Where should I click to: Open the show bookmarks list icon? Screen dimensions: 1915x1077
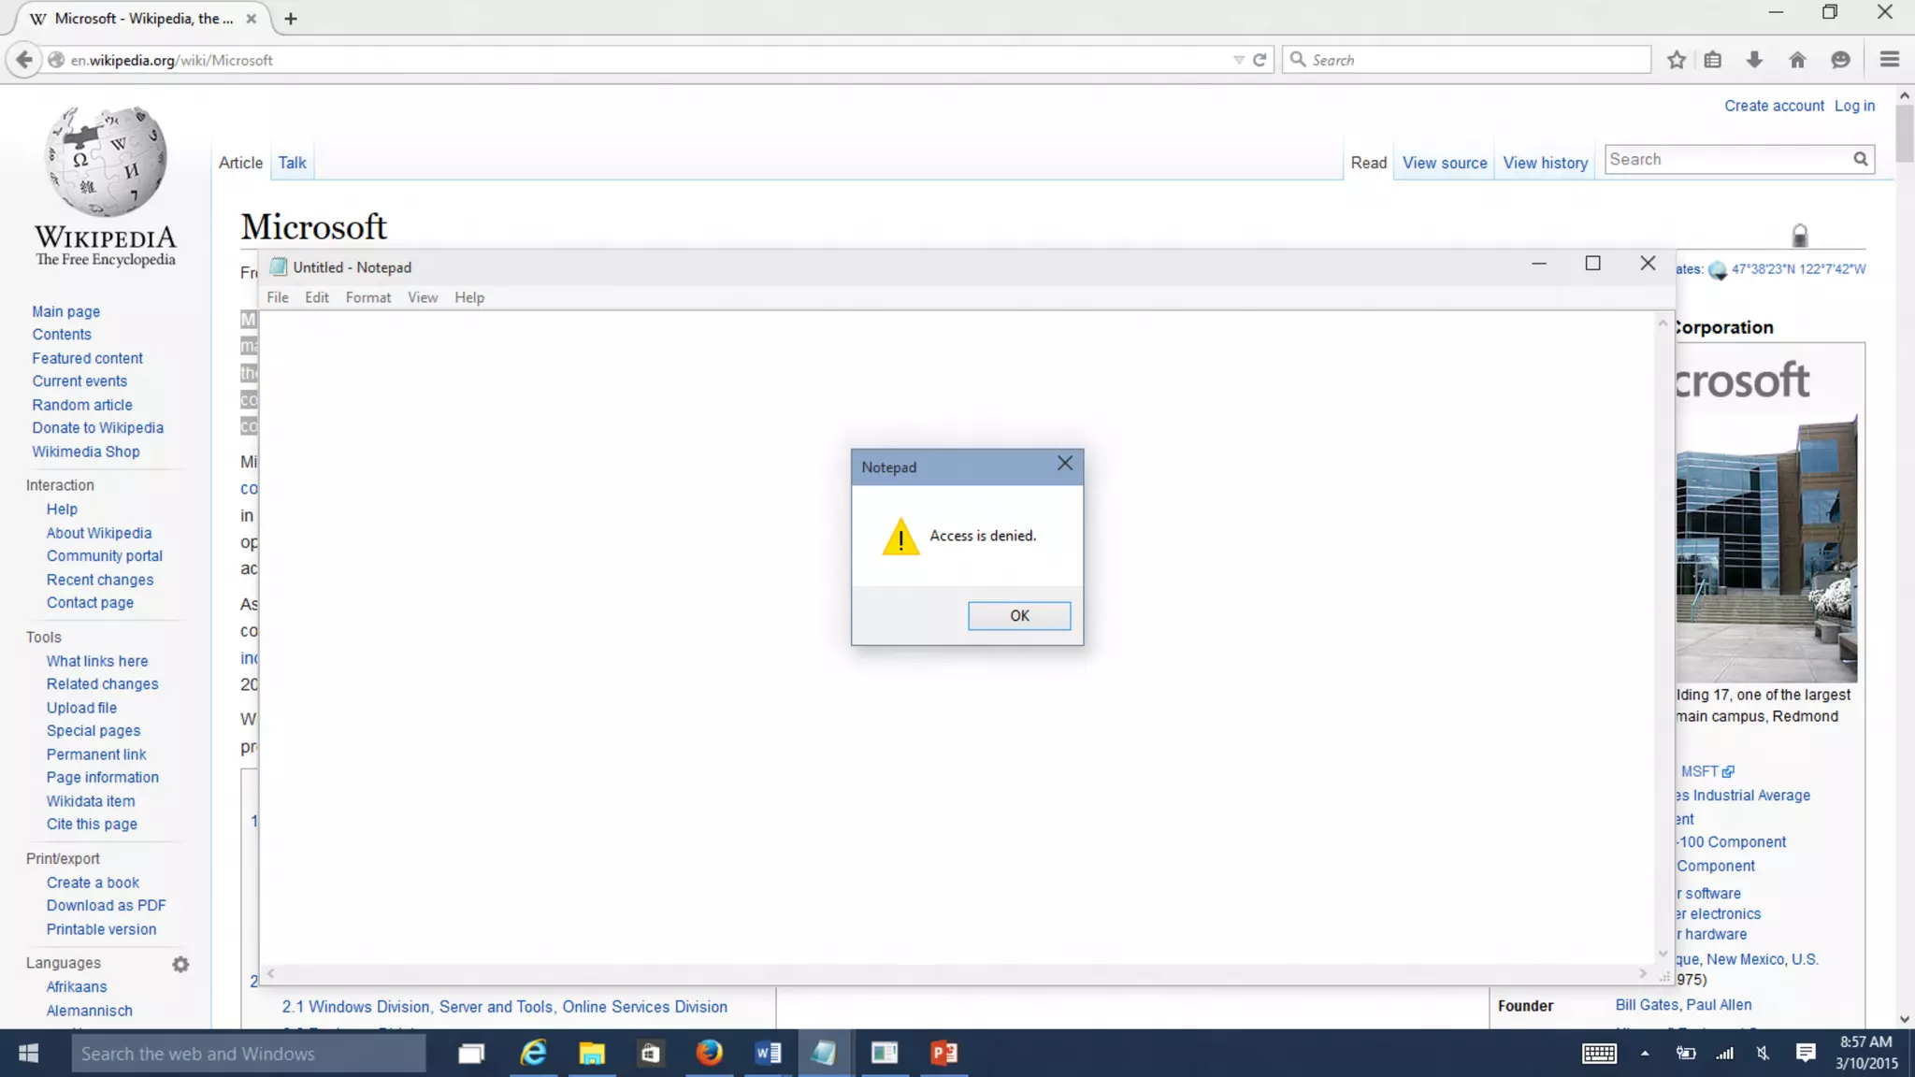click(x=1713, y=60)
